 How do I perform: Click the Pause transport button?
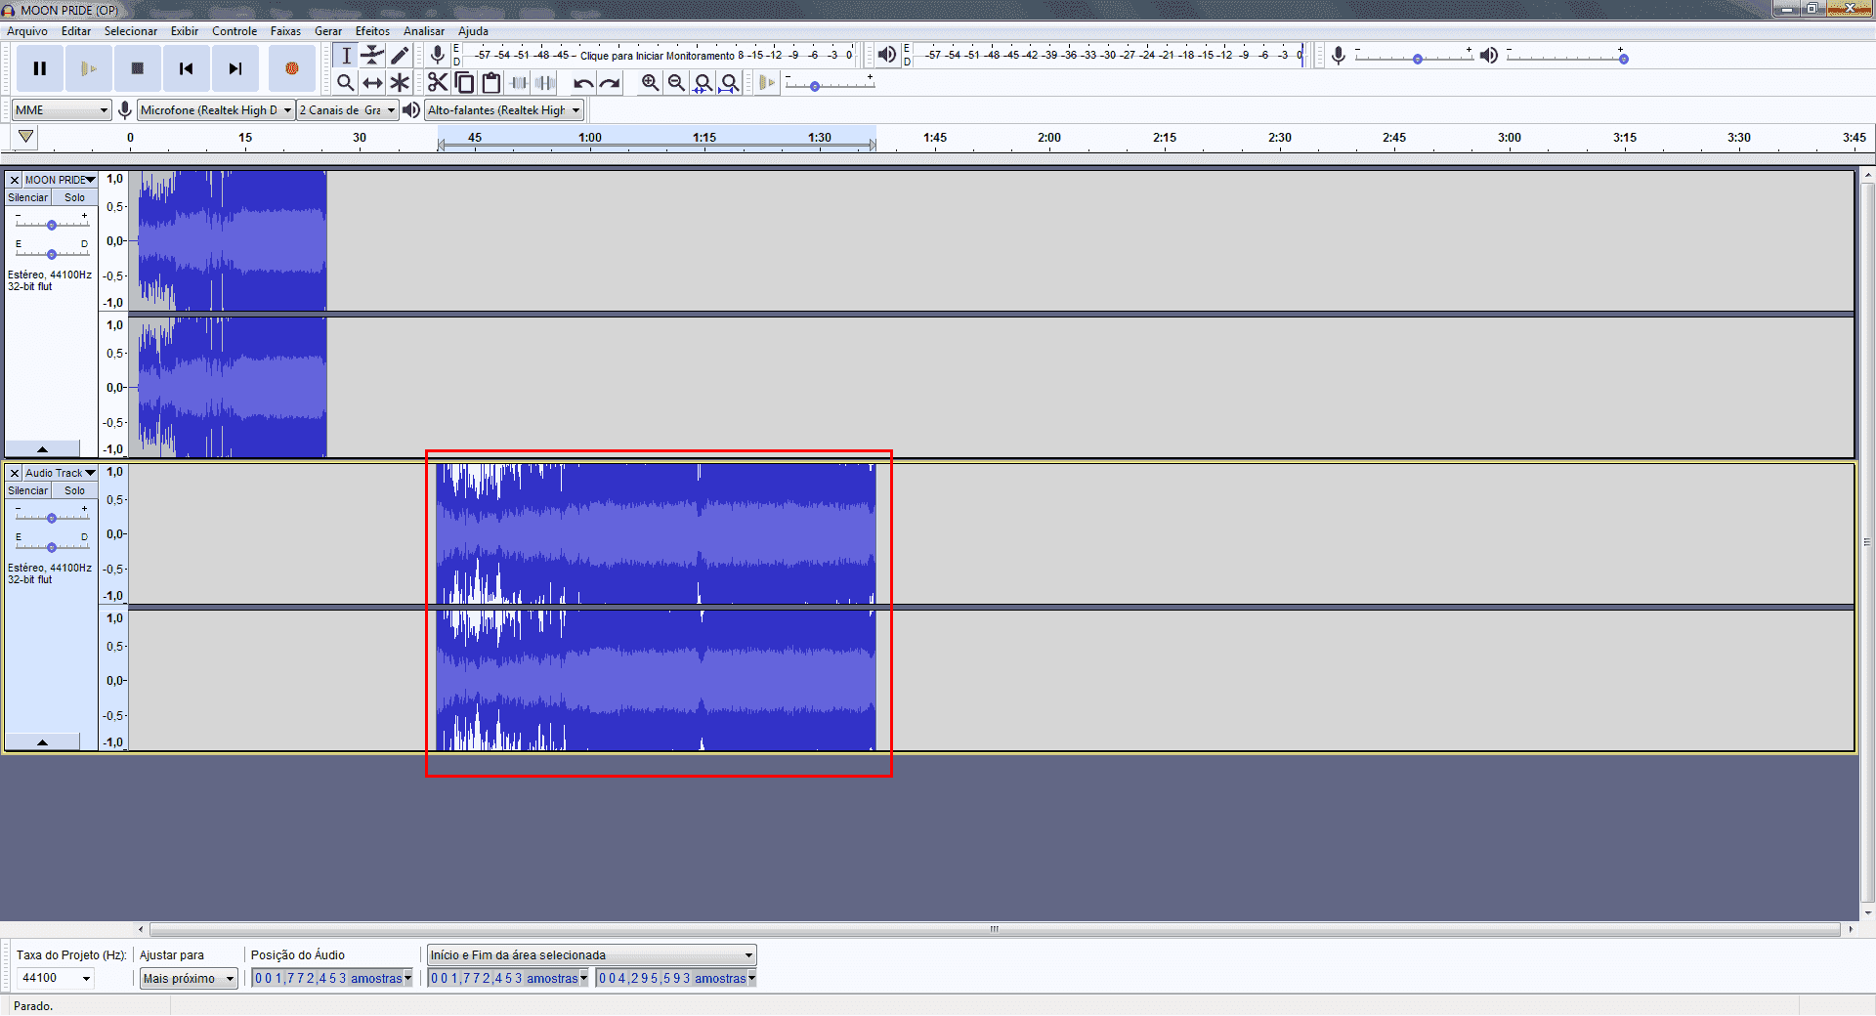pos(40,68)
